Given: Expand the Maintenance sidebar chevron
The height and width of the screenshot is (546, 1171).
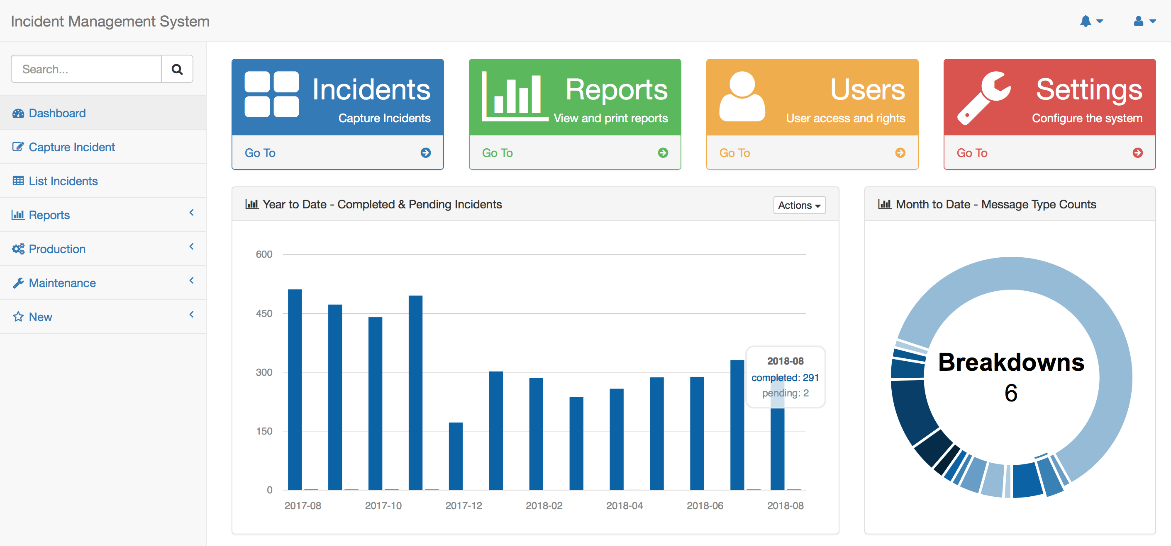Looking at the screenshot, I should click(191, 280).
